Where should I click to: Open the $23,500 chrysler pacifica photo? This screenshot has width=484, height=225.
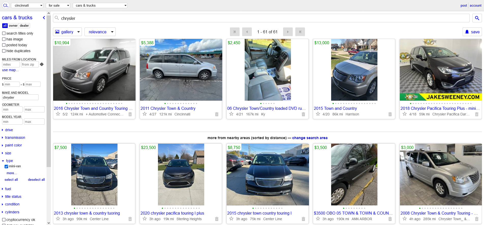(181, 174)
